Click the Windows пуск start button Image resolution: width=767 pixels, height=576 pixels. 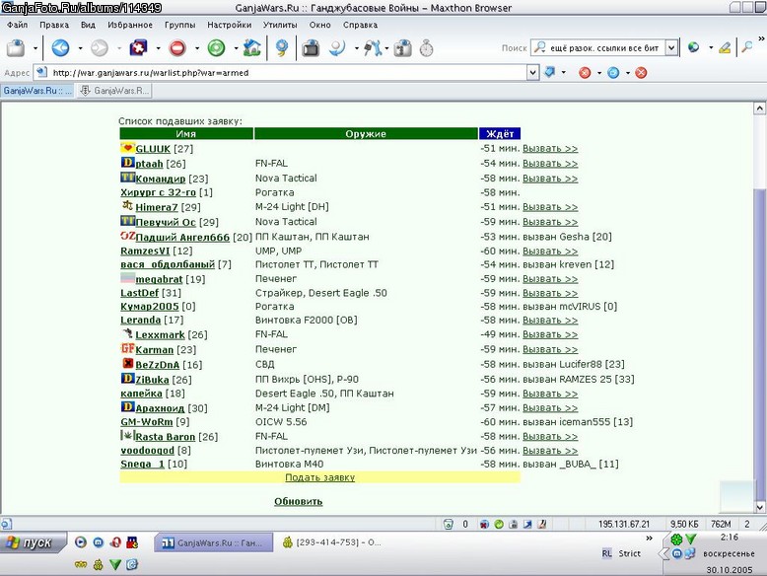pyautogui.click(x=33, y=542)
